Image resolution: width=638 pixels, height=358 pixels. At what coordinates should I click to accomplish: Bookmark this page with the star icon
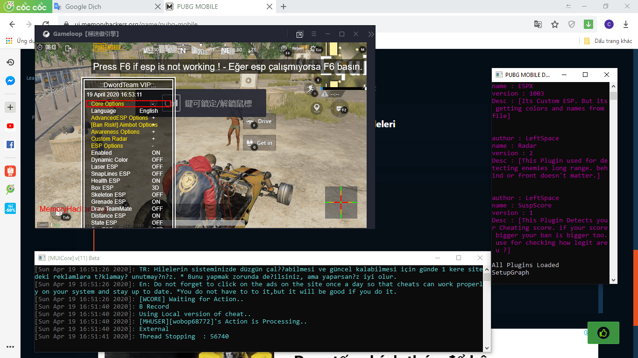point(555,24)
